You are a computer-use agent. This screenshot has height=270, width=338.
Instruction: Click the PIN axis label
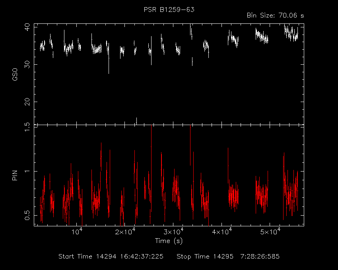[x=15, y=175]
